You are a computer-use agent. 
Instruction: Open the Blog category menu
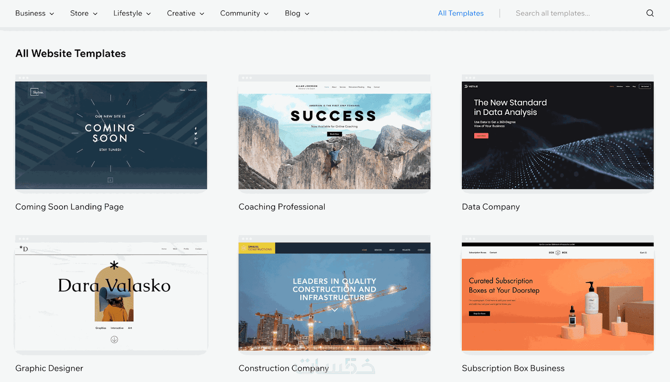click(292, 13)
